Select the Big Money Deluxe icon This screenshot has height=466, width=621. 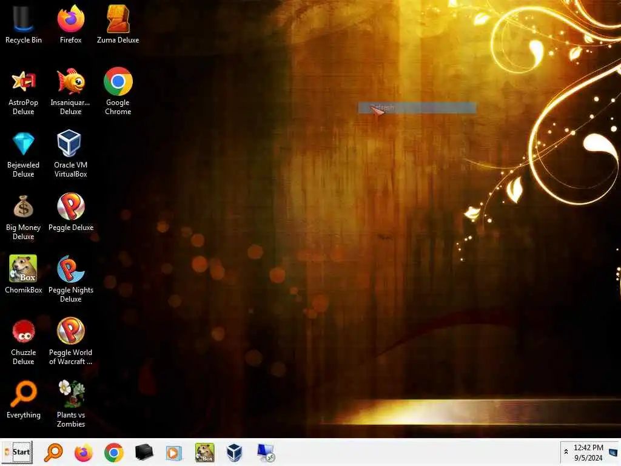[x=24, y=217]
